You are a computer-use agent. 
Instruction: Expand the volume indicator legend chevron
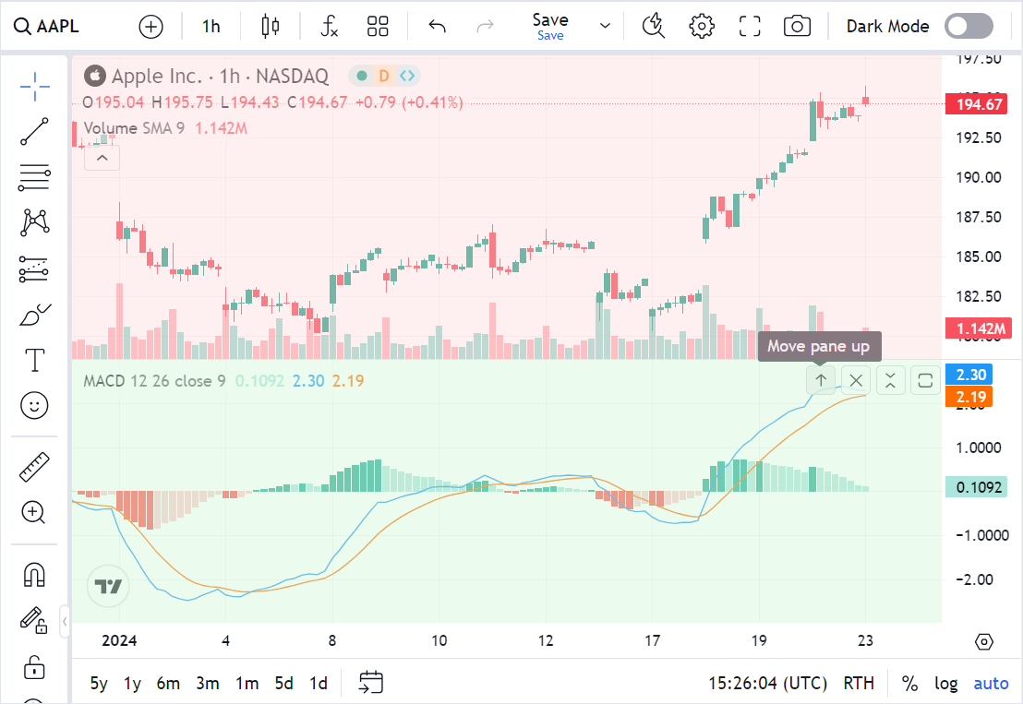102,158
